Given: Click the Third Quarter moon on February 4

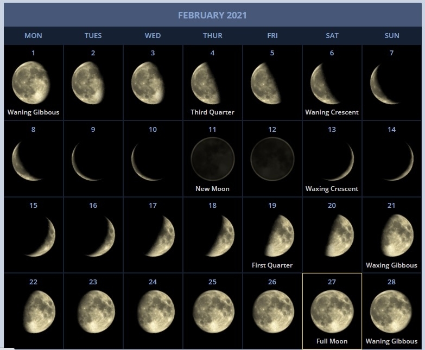Looking at the screenshot, I should (x=206, y=83).
